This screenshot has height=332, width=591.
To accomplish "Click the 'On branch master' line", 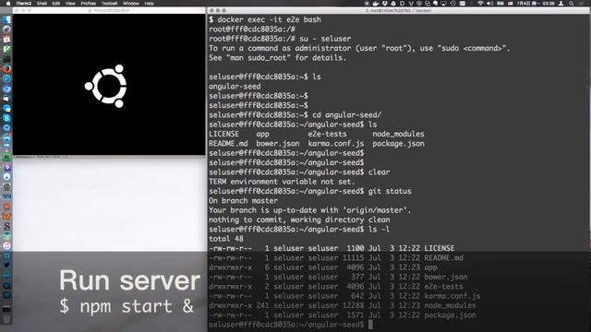I will [244, 201].
